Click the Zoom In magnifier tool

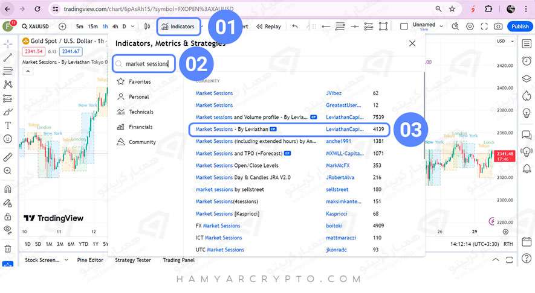[x=8, y=171]
